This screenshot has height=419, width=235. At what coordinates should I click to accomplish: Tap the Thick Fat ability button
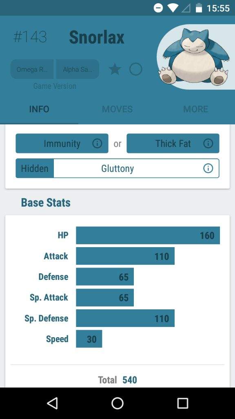(x=173, y=144)
